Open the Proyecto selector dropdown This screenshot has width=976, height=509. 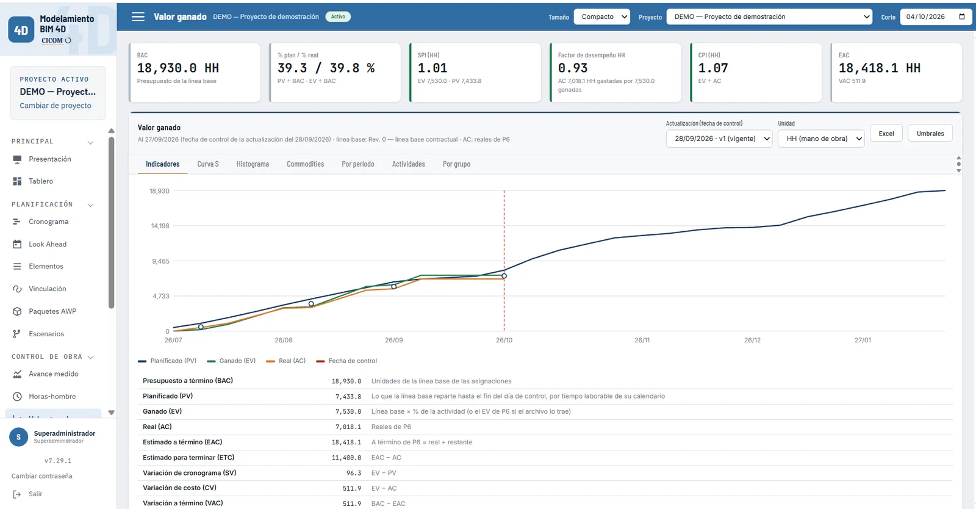click(770, 17)
